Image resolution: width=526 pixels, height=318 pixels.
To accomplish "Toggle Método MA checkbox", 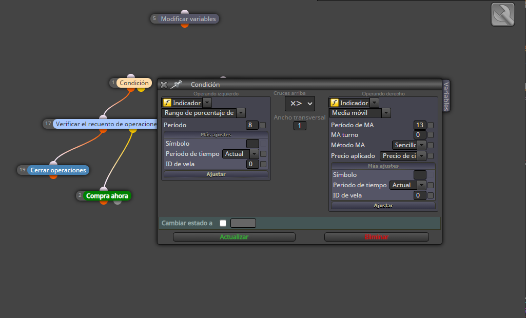I will (x=431, y=145).
